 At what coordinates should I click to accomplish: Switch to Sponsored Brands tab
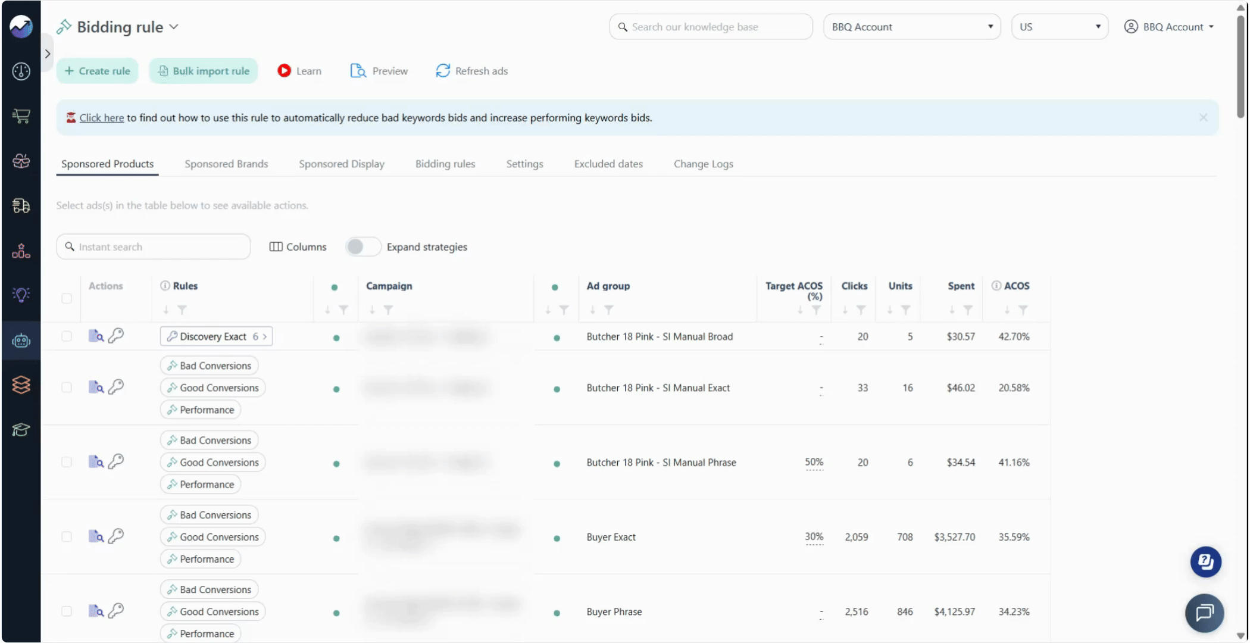tap(226, 164)
